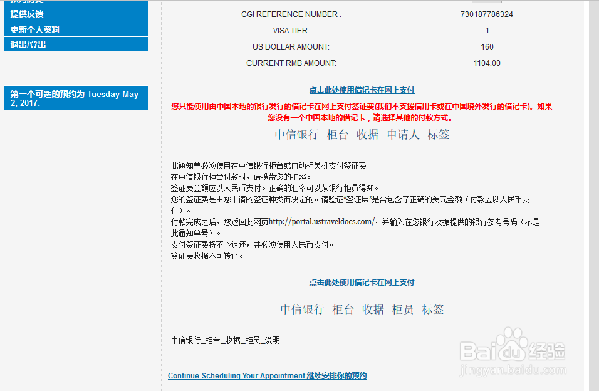Click 继续安排你的预约 link text
Viewport: 599px width, 391px height.
pos(336,375)
